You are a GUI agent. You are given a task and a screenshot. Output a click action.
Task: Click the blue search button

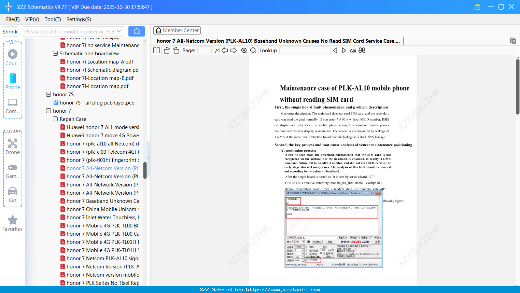tap(137, 31)
